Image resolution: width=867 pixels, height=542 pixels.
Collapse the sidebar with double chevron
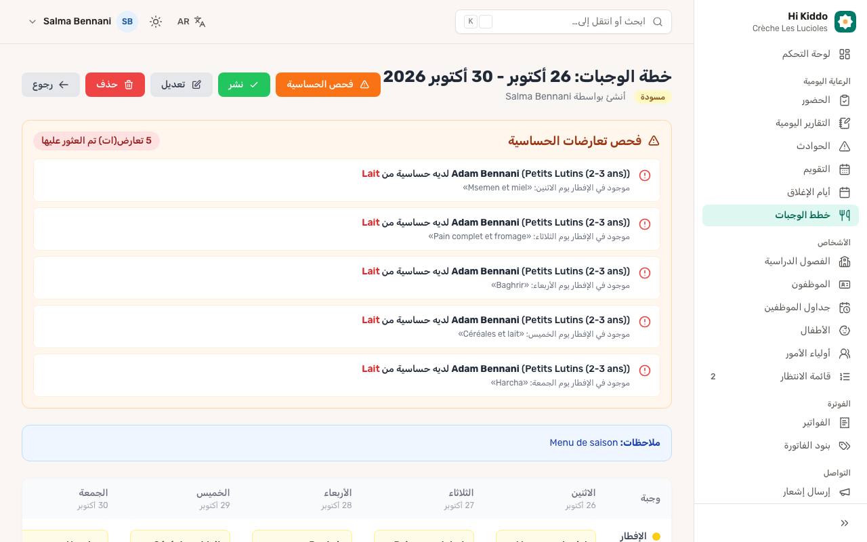pyautogui.click(x=845, y=523)
